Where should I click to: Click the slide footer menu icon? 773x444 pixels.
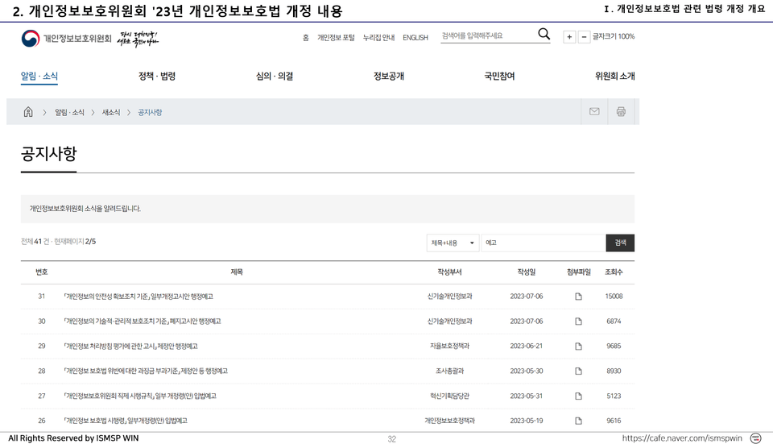(x=755, y=438)
